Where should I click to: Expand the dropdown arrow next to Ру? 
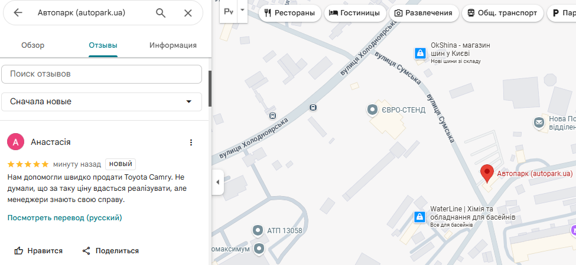(242, 10)
